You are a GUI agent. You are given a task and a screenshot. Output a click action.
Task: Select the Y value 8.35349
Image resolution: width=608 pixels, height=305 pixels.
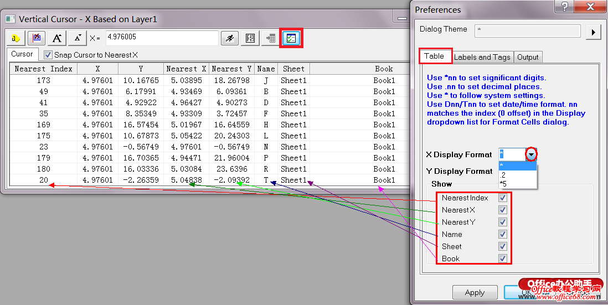[141, 113]
